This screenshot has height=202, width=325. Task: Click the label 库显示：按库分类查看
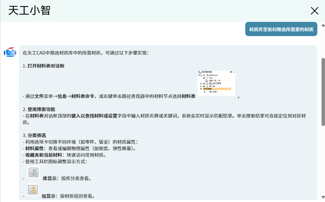(67, 179)
